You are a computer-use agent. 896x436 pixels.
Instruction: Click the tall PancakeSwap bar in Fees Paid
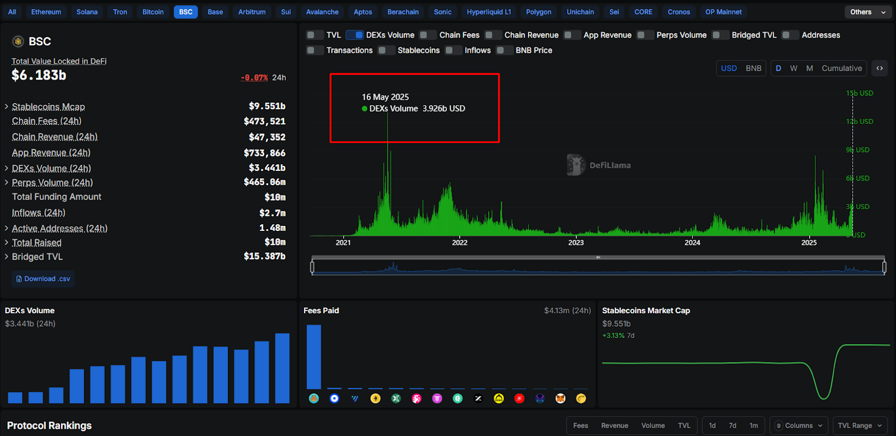point(314,357)
